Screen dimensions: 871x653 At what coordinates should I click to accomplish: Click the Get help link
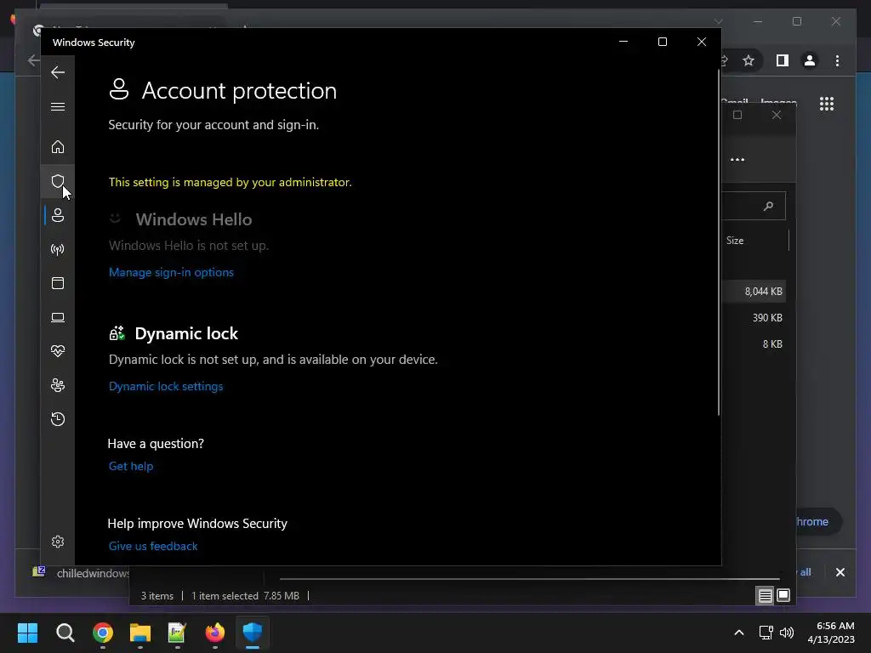pos(130,466)
